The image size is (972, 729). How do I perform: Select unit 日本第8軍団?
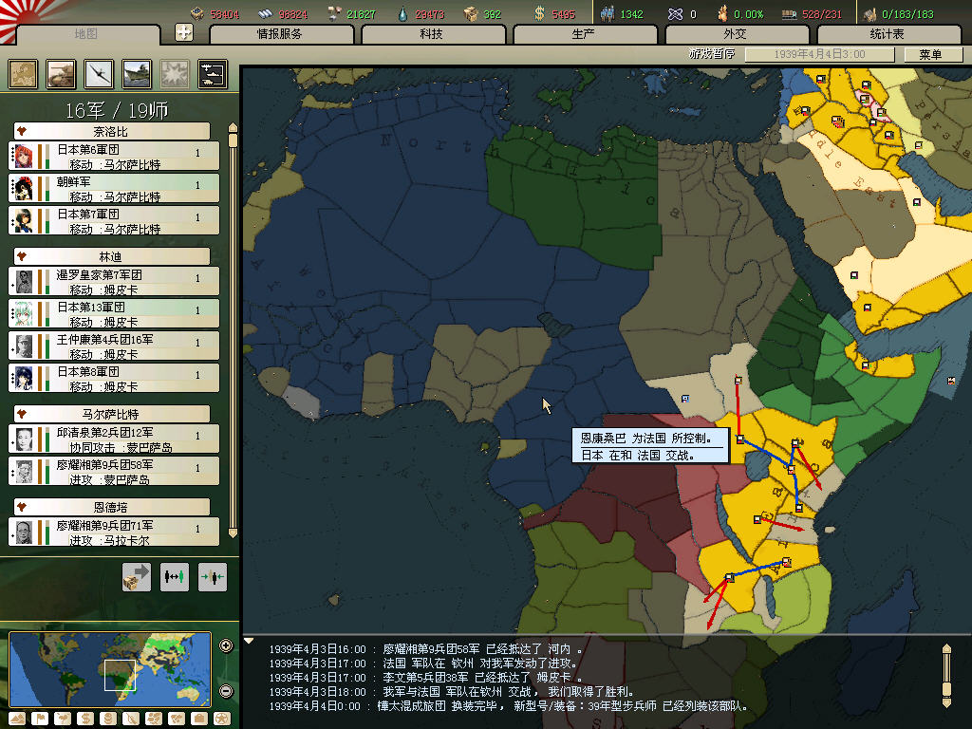114,378
